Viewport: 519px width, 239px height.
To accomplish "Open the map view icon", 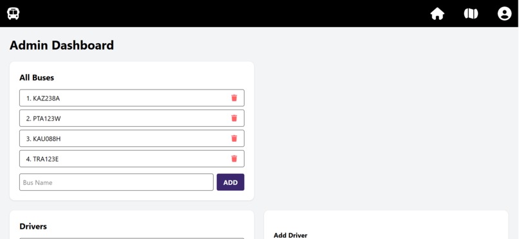I will tap(471, 14).
